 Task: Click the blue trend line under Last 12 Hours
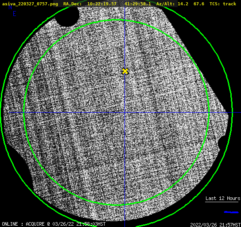(231, 212)
